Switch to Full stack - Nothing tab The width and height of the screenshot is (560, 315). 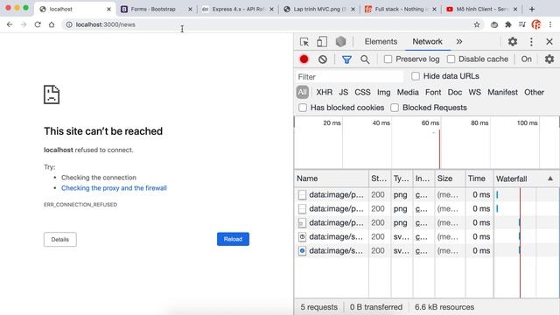tap(401, 10)
